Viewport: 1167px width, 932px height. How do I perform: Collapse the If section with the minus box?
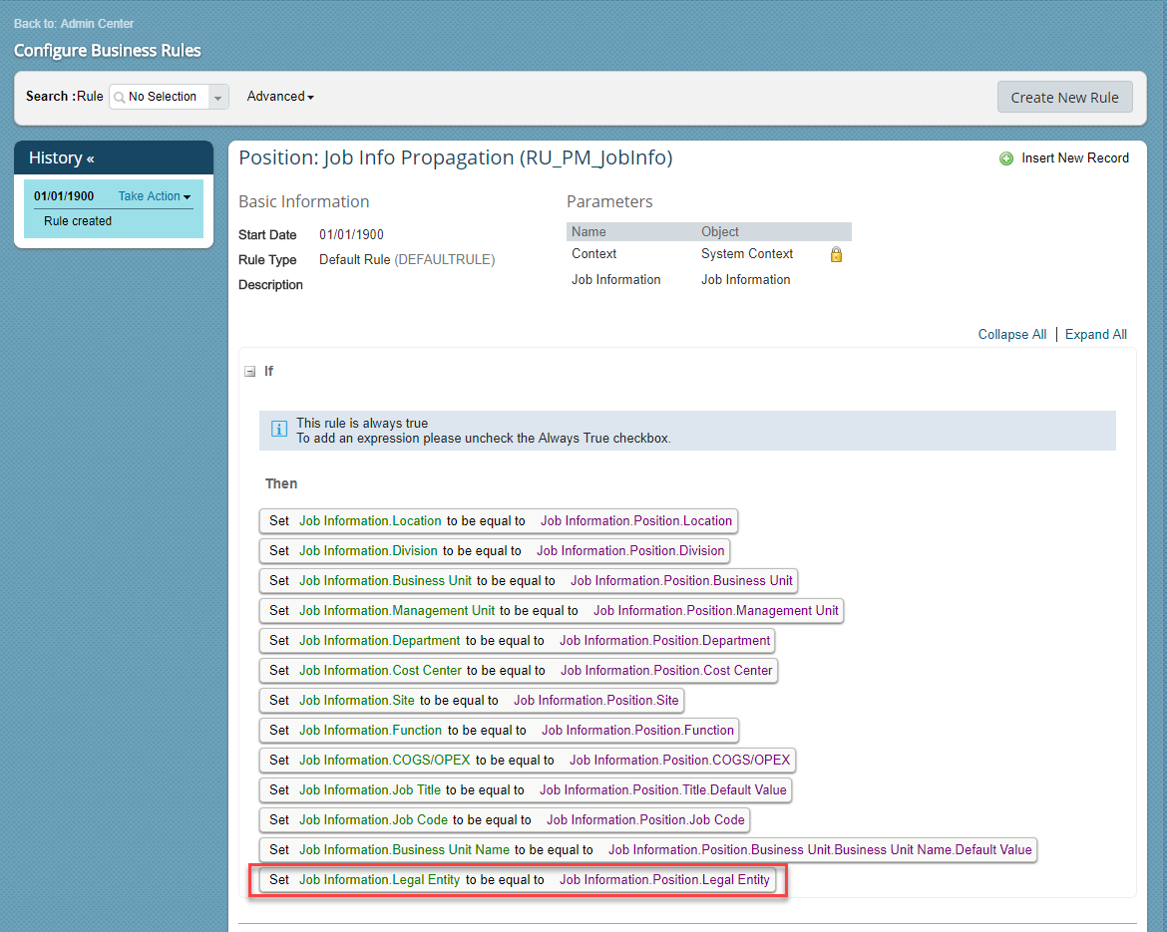click(250, 371)
